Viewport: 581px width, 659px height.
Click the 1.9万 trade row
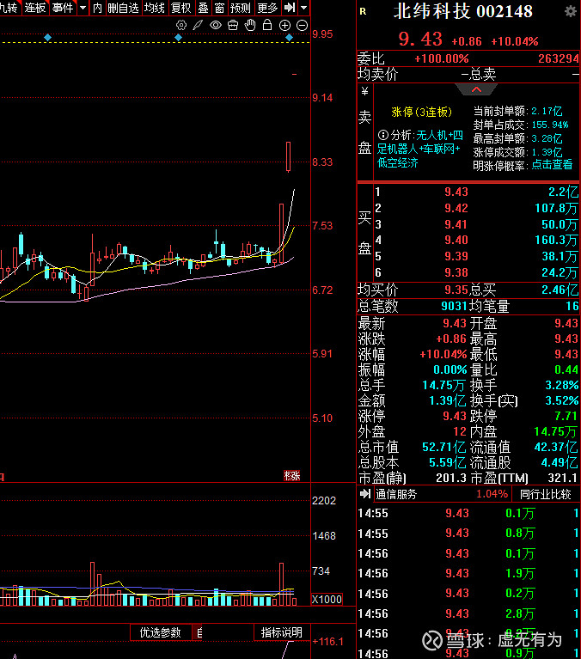point(468,573)
